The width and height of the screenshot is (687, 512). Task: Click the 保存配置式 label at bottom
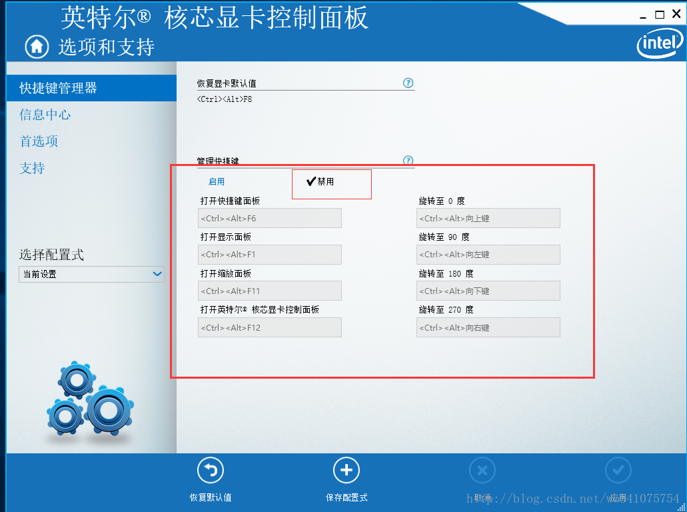click(x=346, y=497)
